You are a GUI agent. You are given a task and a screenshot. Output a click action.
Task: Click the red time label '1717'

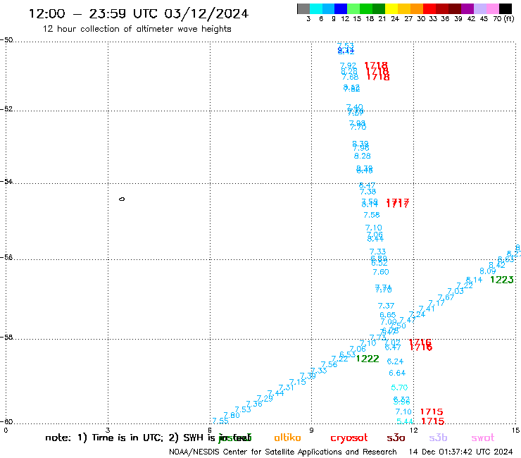point(397,203)
